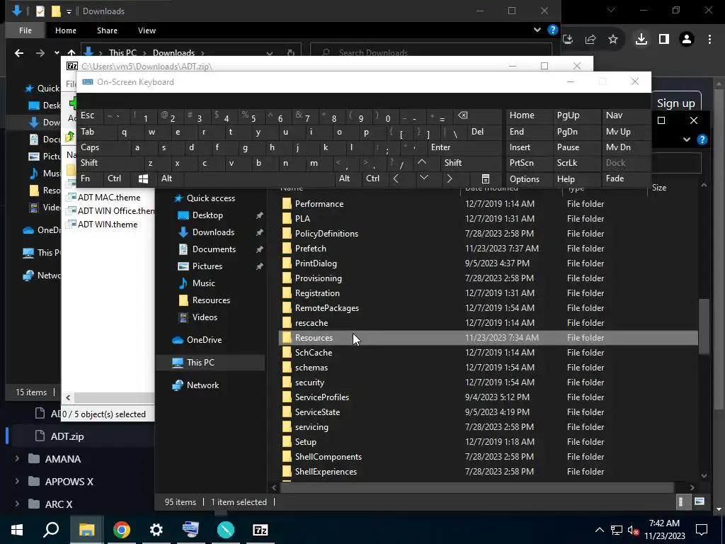This screenshot has height=544, width=725.
Task: Expand ribbon chevron in front Explorer window
Action: 687,140
